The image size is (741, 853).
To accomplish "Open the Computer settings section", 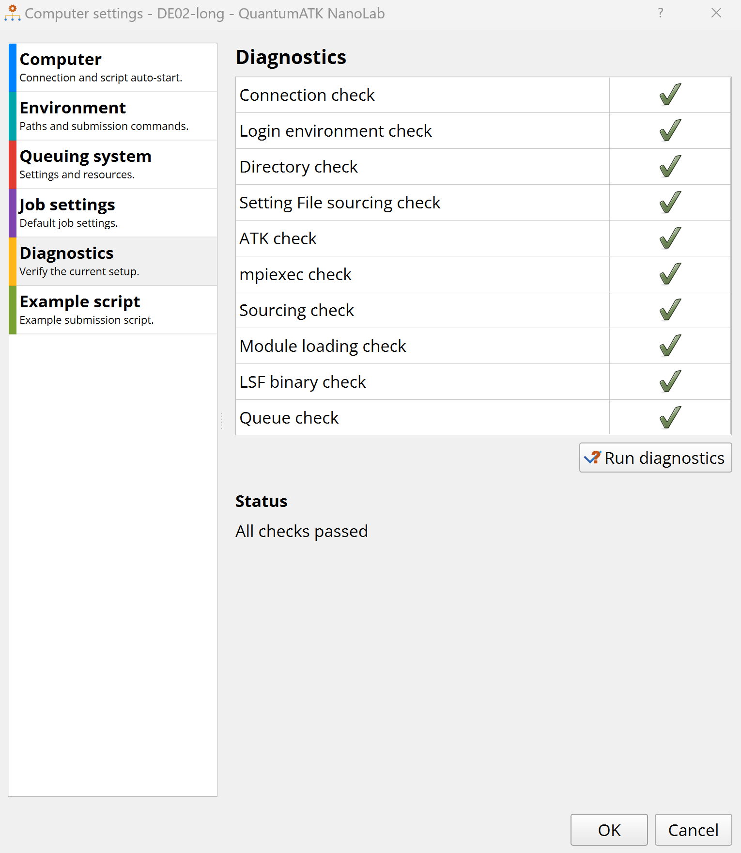I will pyautogui.click(x=113, y=67).
